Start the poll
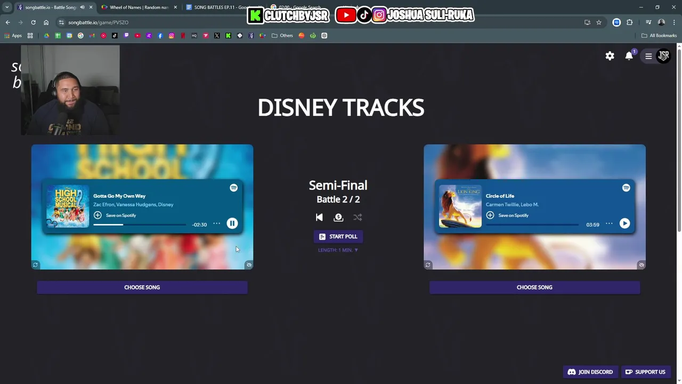This screenshot has width=682, height=384. [x=338, y=236]
